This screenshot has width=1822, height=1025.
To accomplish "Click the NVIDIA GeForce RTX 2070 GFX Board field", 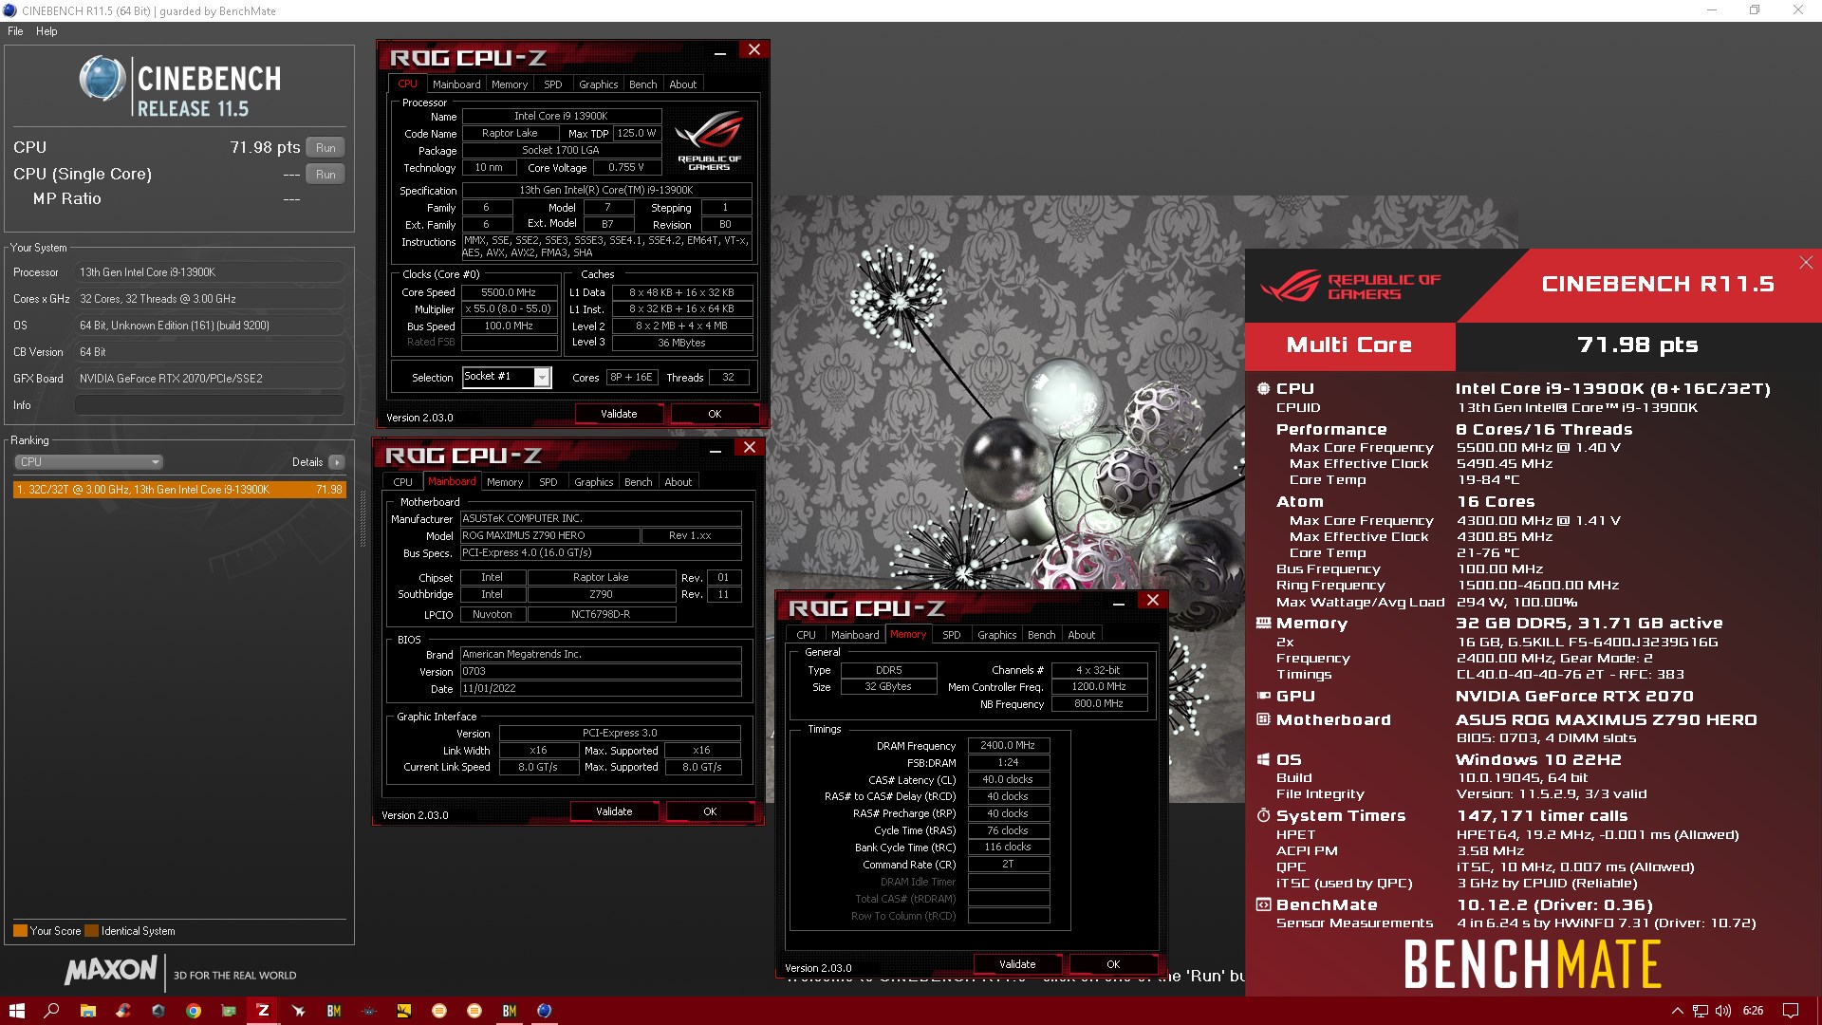I will [x=209, y=379].
